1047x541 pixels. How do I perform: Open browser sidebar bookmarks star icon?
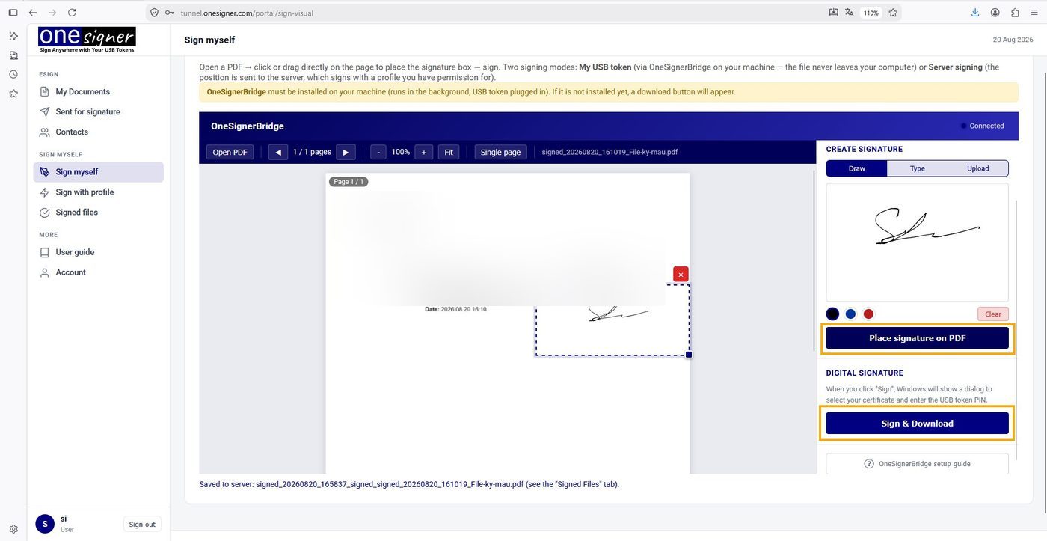pyautogui.click(x=13, y=94)
